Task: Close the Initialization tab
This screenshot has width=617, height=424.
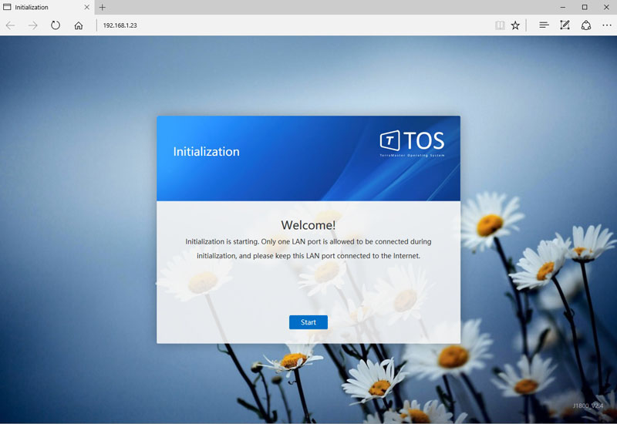Action: click(x=86, y=7)
